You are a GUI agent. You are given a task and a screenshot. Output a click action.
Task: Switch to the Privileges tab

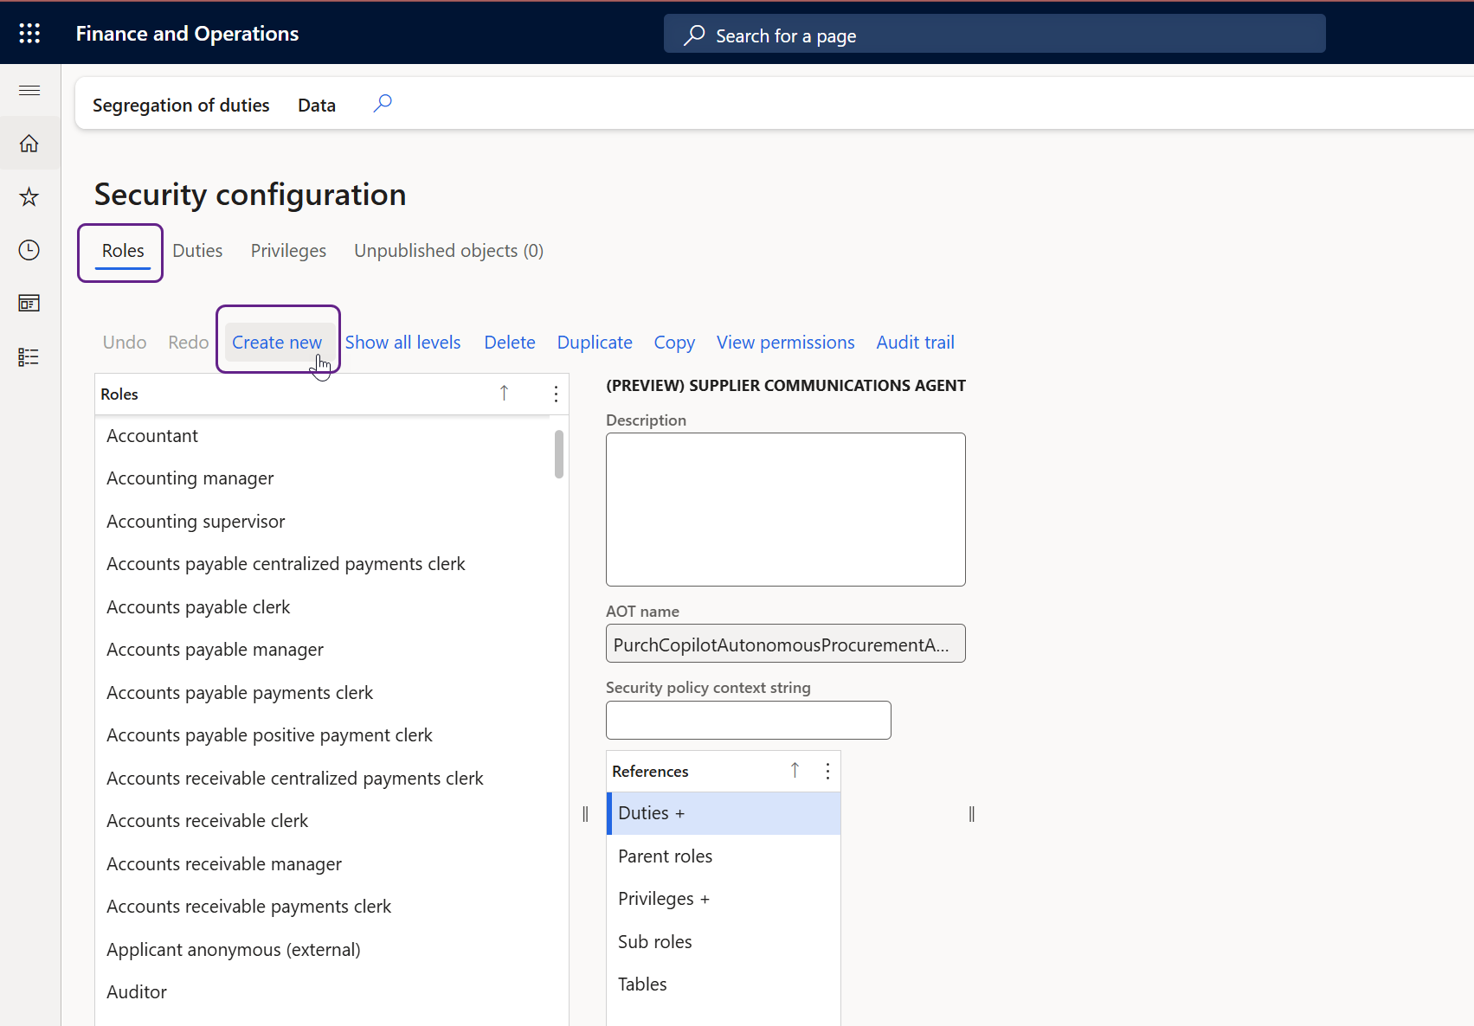(288, 251)
